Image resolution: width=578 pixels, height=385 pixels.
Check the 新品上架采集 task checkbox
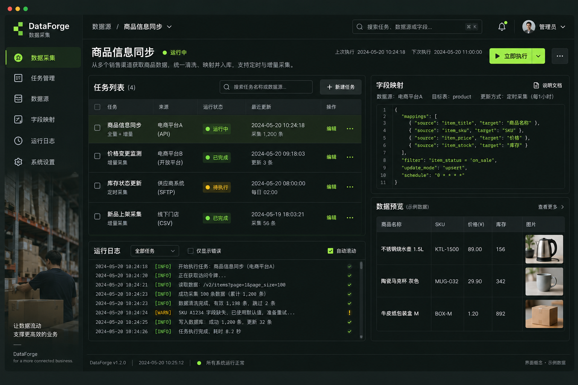click(x=97, y=217)
